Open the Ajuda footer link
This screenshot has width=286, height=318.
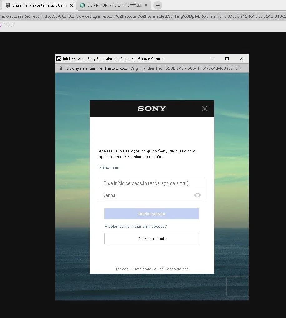click(158, 269)
